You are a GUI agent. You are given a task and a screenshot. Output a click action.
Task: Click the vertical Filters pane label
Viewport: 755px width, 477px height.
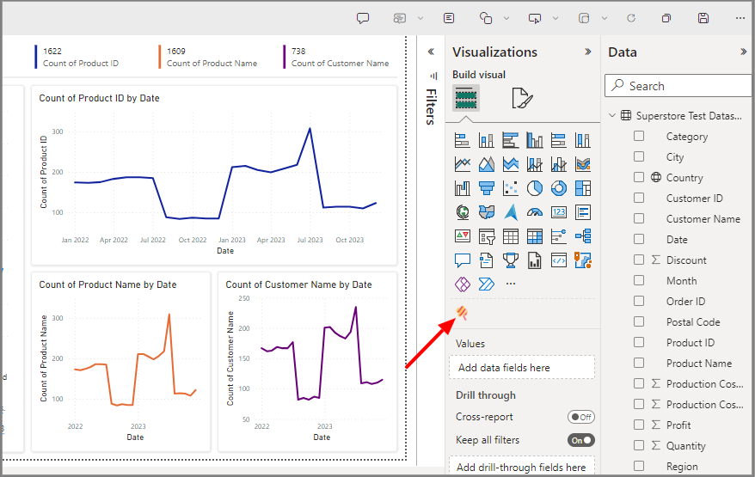432,107
